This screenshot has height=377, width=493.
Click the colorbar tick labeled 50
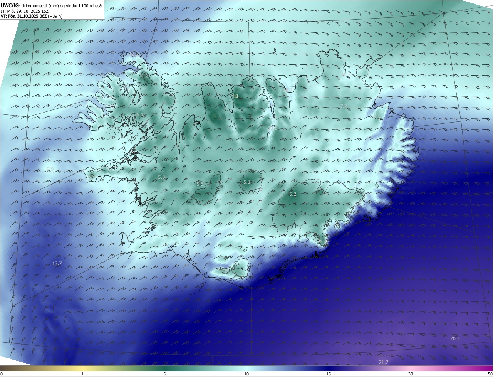pyautogui.click(x=490, y=374)
